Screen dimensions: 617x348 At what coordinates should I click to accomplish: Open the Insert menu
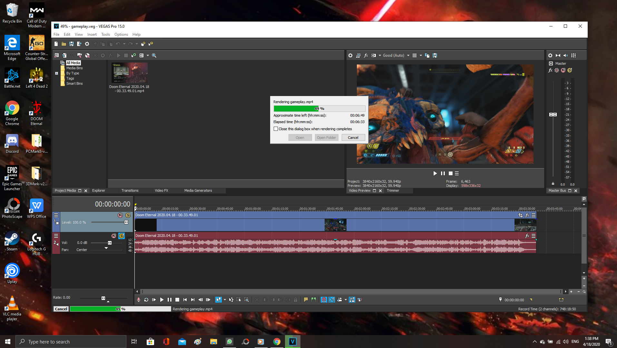coord(92,34)
